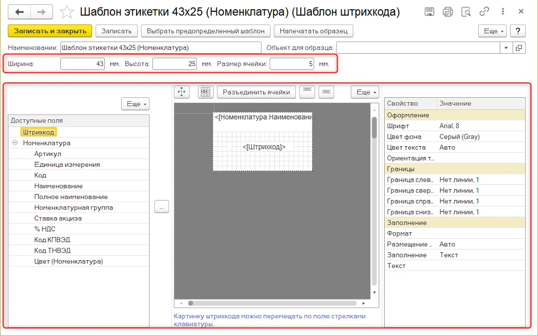The image size is (538, 336).
Task: Click Напечатать образец
Action: (x=314, y=31)
